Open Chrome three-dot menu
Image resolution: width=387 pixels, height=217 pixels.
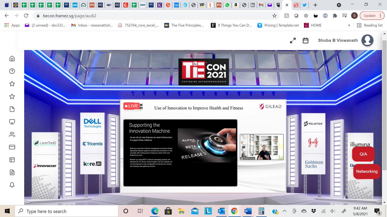pos(381,16)
